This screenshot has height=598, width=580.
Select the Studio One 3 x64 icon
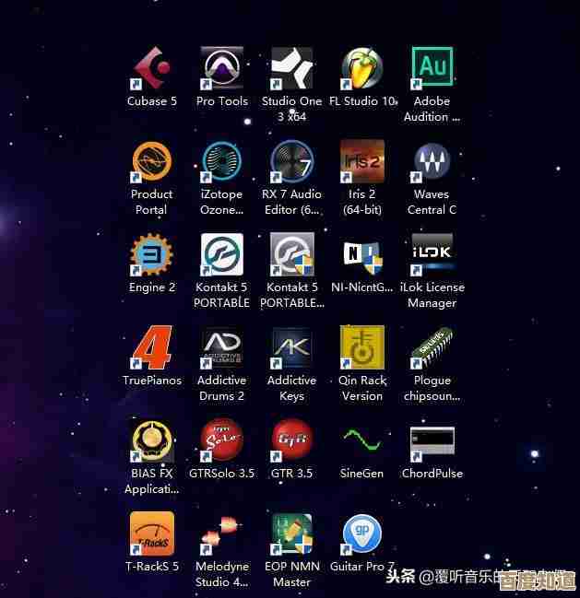point(292,68)
